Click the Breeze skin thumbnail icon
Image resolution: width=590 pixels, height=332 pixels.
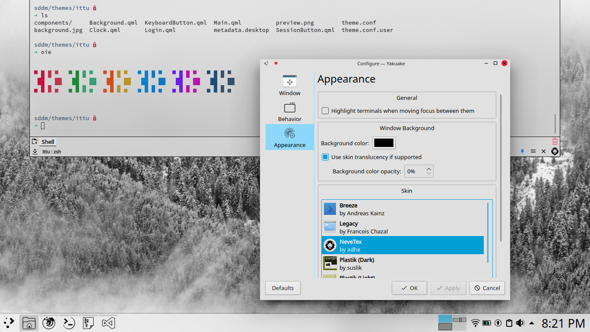(x=330, y=209)
